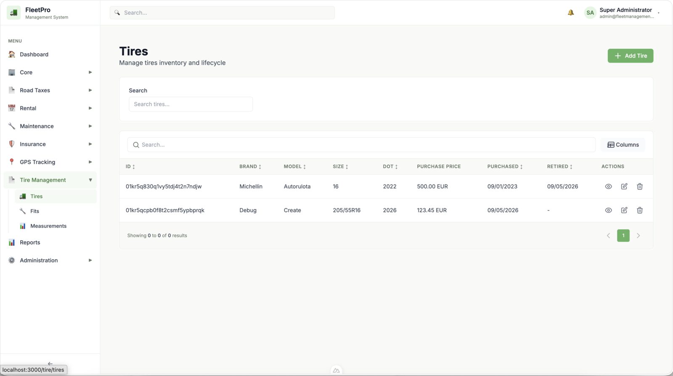Sort the table by Purchased date

pos(505,167)
